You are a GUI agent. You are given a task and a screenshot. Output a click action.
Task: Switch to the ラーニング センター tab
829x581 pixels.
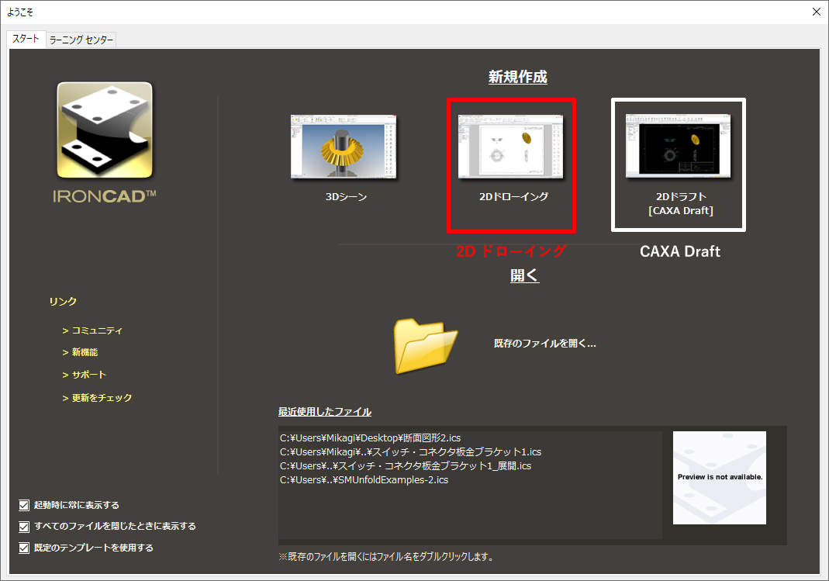(x=81, y=40)
